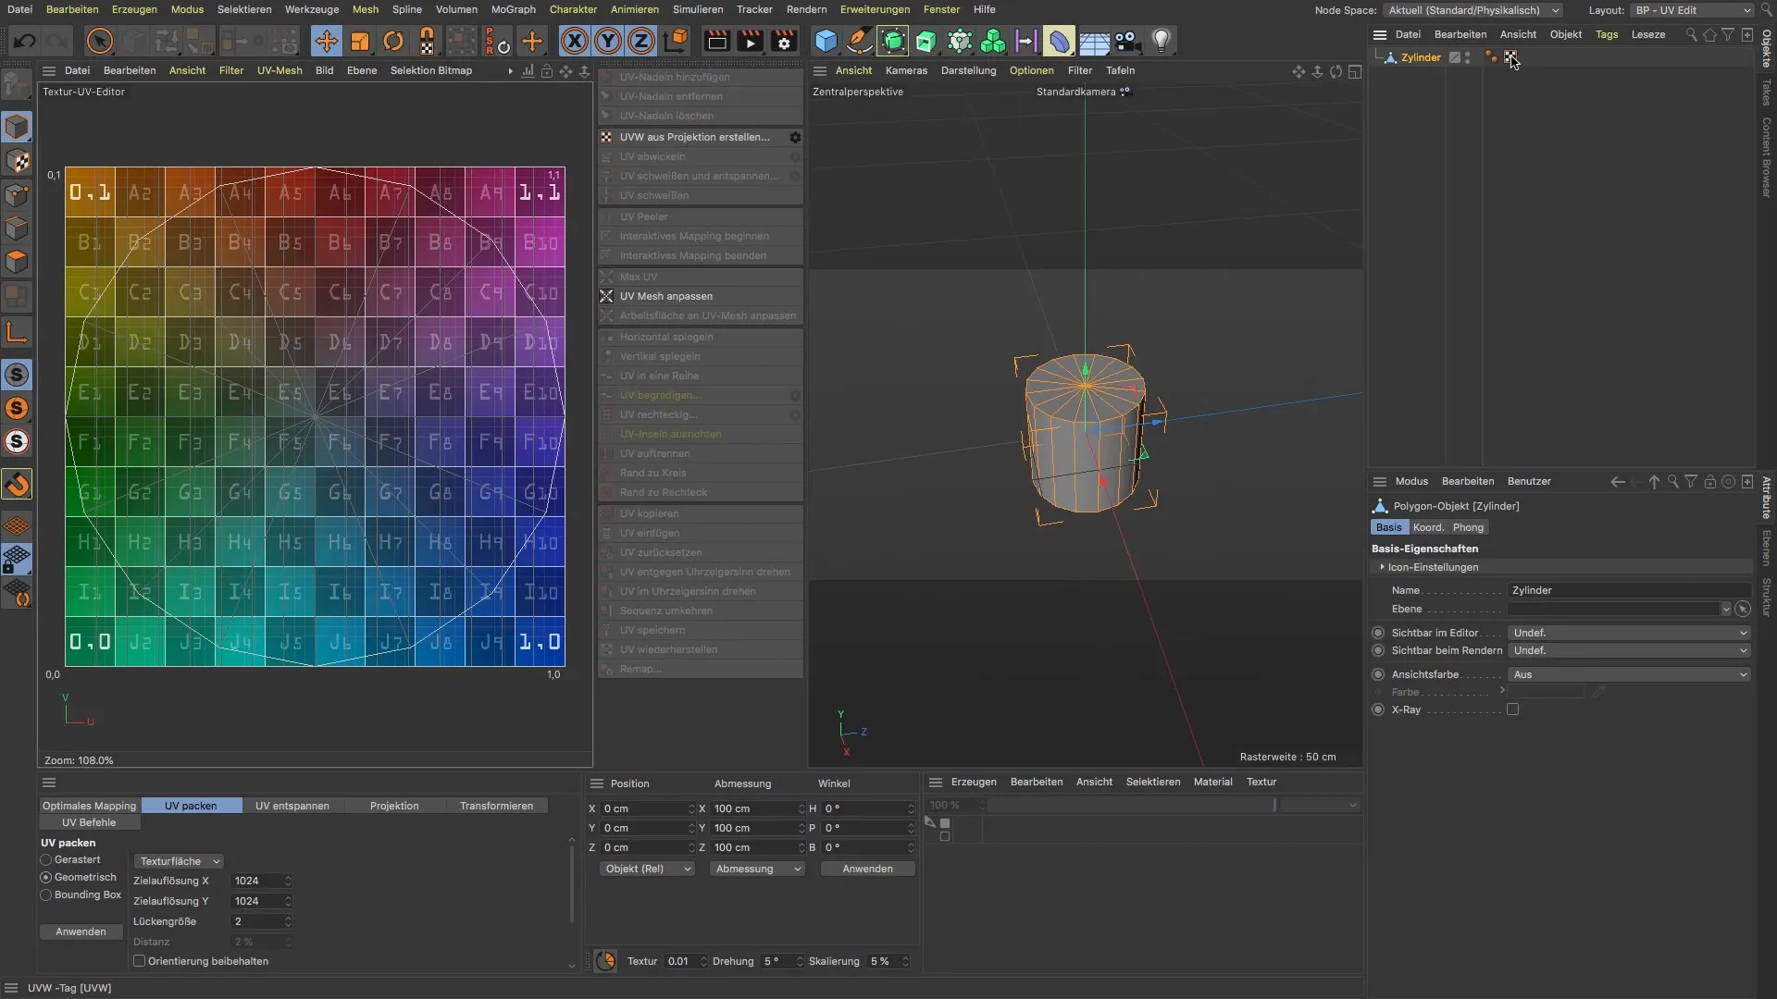The height and width of the screenshot is (999, 1777).
Task: Toggle X-axis lock
Action: [x=574, y=41]
